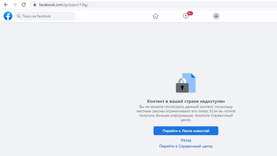Click the Перейти к Ленте новостей button
277x156 pixels.
(x=186, y=131)
